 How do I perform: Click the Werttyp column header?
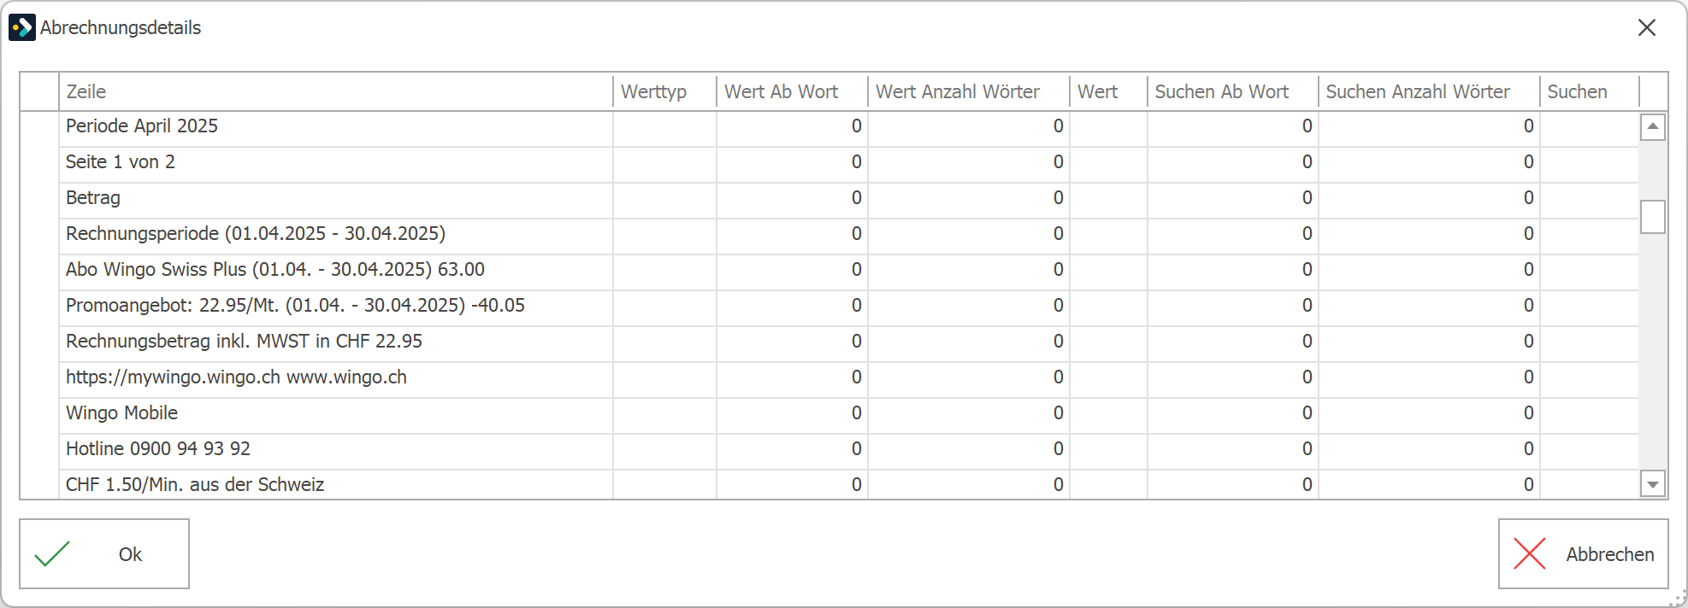(664, 91)
